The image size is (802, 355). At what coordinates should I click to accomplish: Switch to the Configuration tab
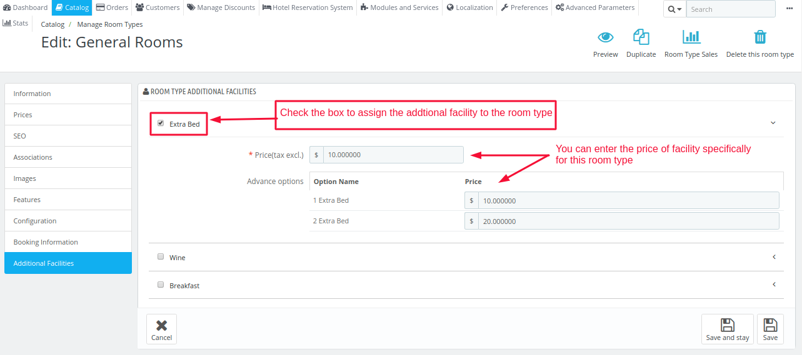[x=68, y=221]
